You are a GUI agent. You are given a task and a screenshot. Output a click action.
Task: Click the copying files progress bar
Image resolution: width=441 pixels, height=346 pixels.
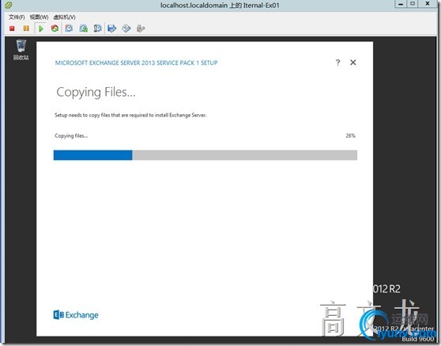[205, 155]
